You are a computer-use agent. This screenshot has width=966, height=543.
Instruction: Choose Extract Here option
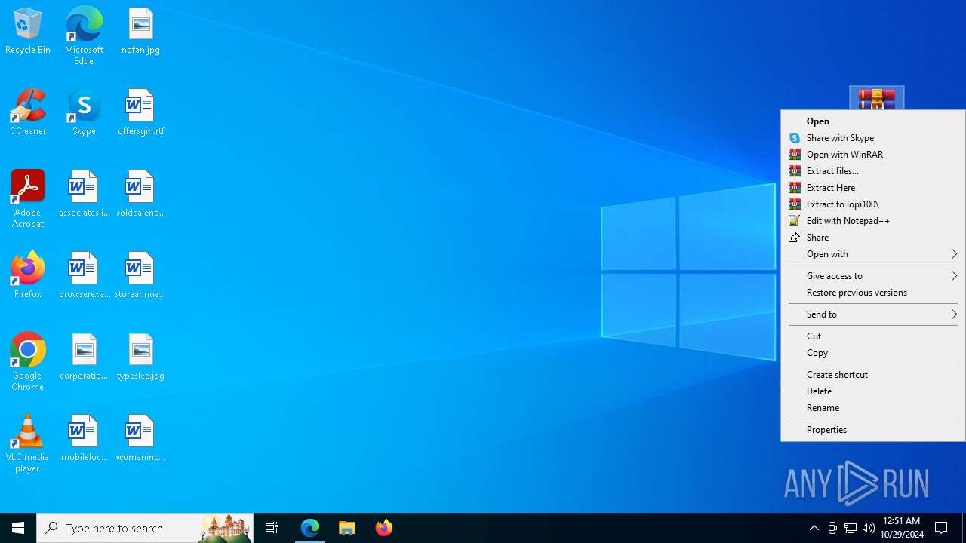click(873, 188)
